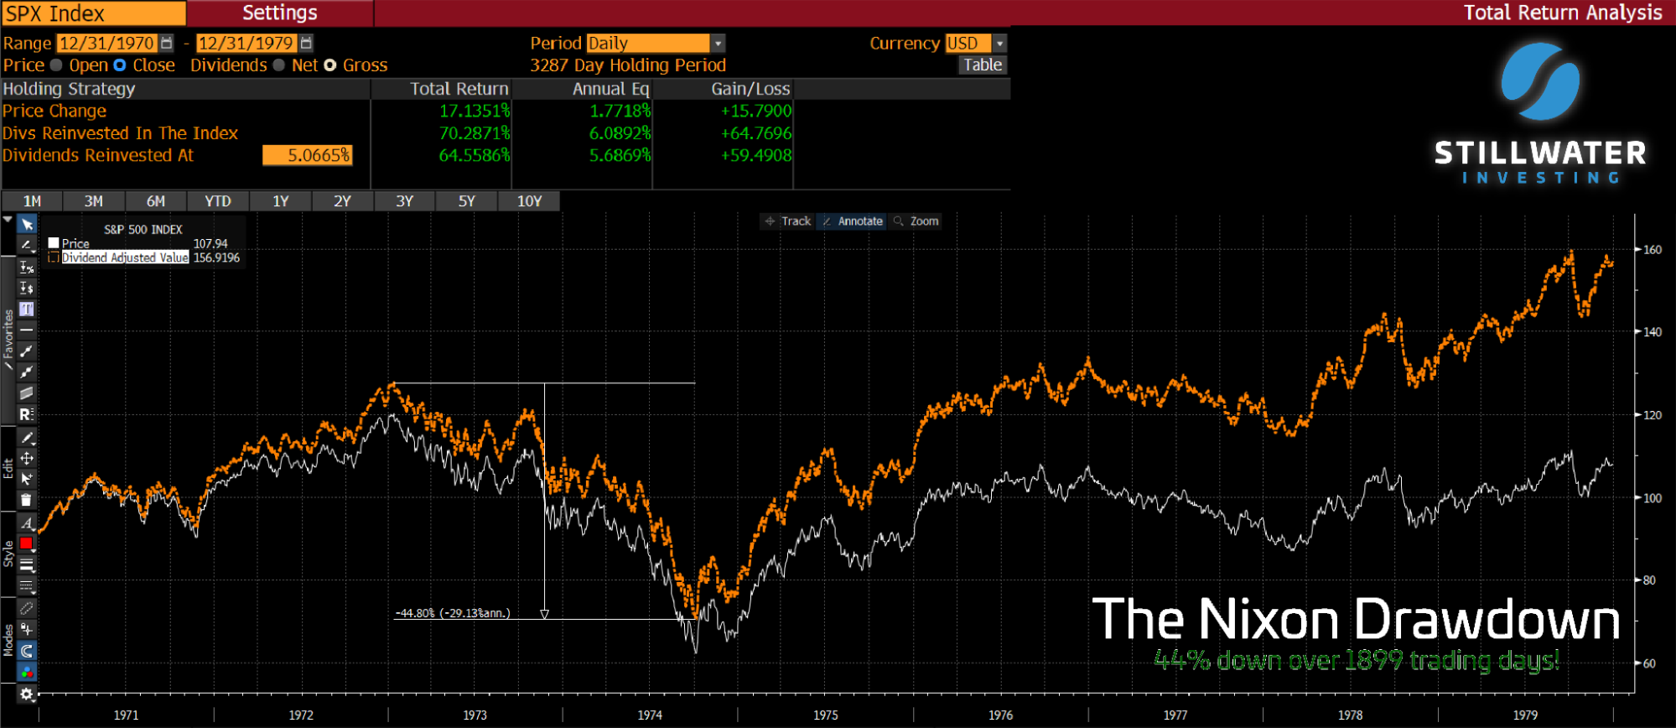
Task: Toggle Dividend Adjusted Value legend box
Action: click(54, 257)
